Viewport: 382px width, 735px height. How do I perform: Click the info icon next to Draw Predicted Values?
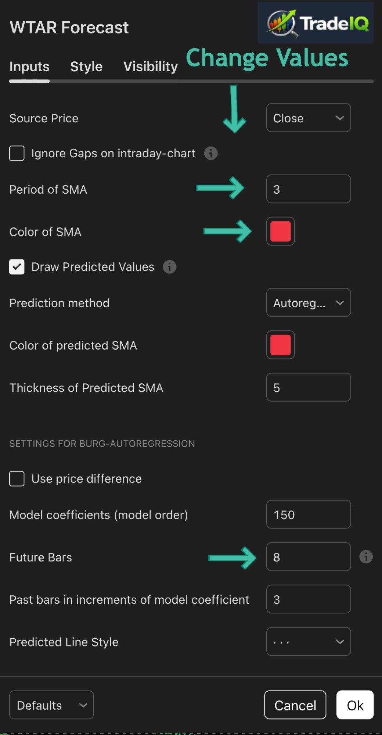click(169, 267)
